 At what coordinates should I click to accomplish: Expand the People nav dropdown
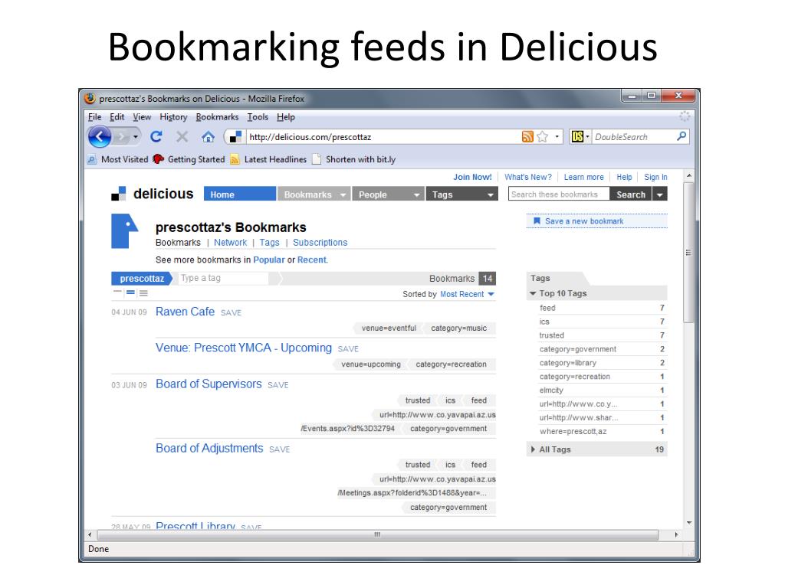coord(416,195)
